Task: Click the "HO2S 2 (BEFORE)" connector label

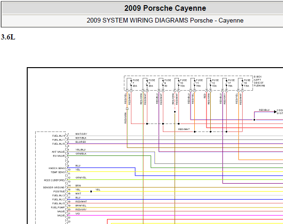Action: point(54,180)
